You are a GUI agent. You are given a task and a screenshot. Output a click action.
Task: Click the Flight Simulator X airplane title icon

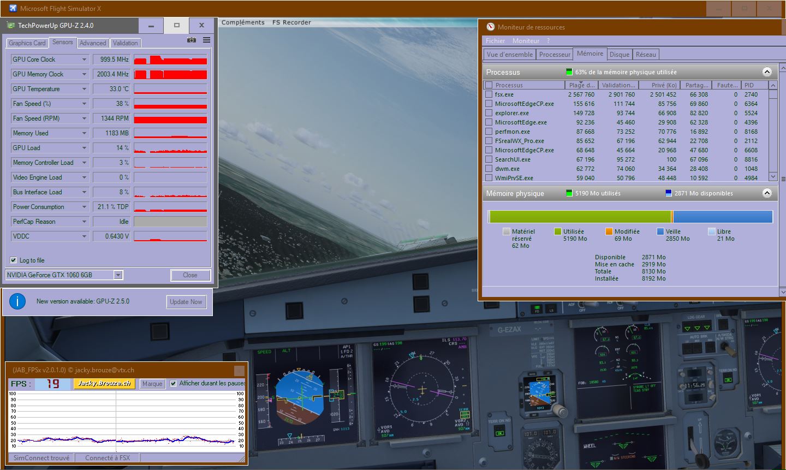coord(13,8)
